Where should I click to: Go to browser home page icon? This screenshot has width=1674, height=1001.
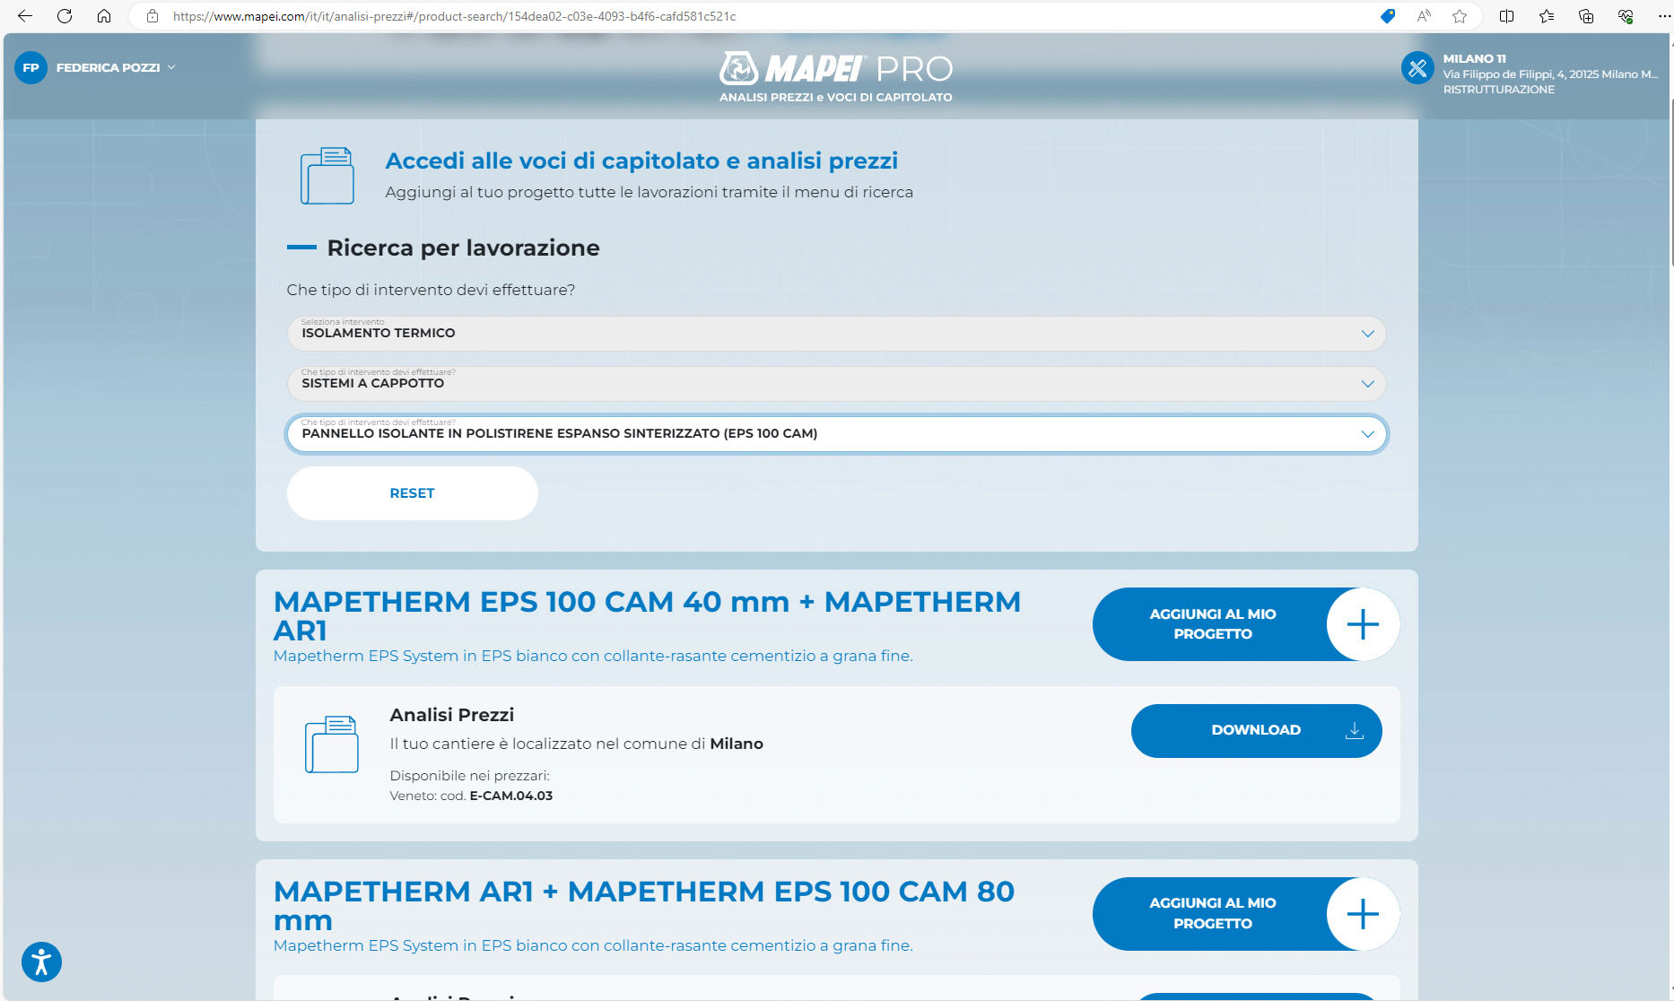(x=104, y=16)
